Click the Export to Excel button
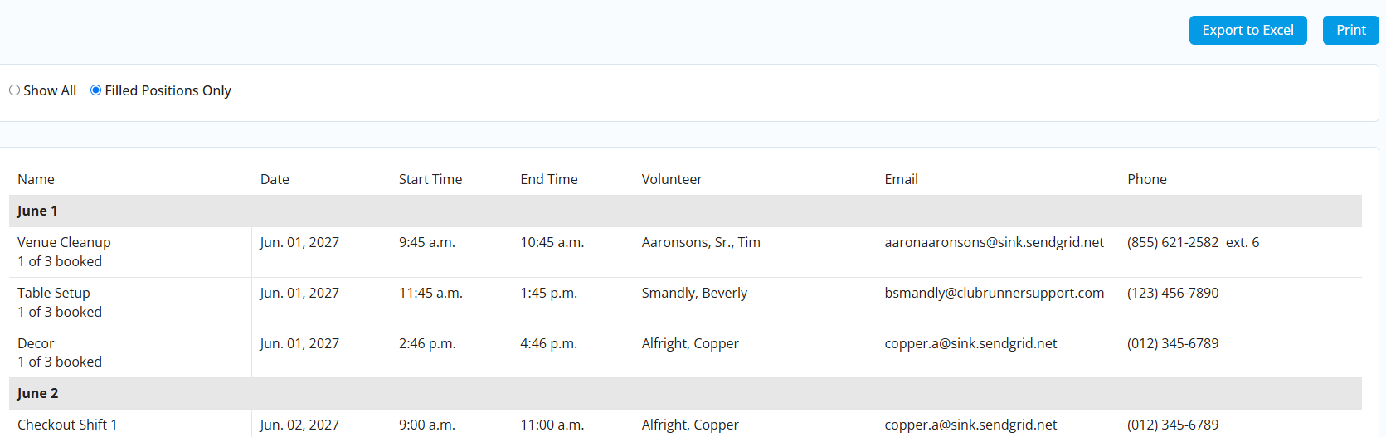1386x437 pixels. (1247, 30)
